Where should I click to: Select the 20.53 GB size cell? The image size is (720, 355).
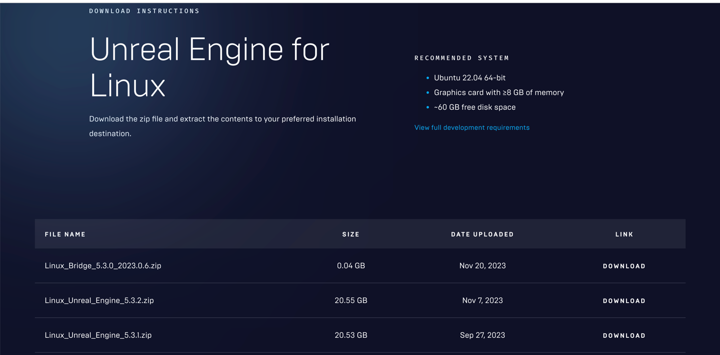coord(351,335)
